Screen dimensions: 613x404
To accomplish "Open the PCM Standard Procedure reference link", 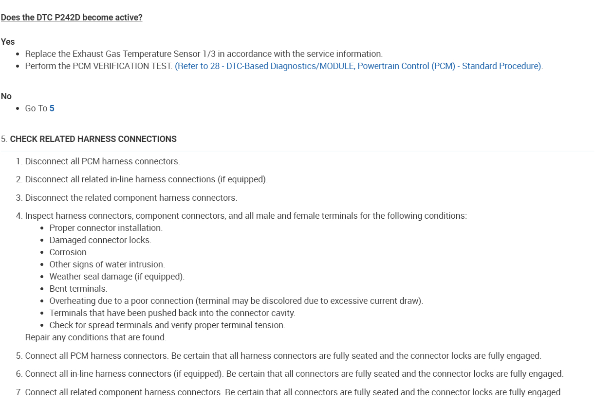I will (358, 66).
